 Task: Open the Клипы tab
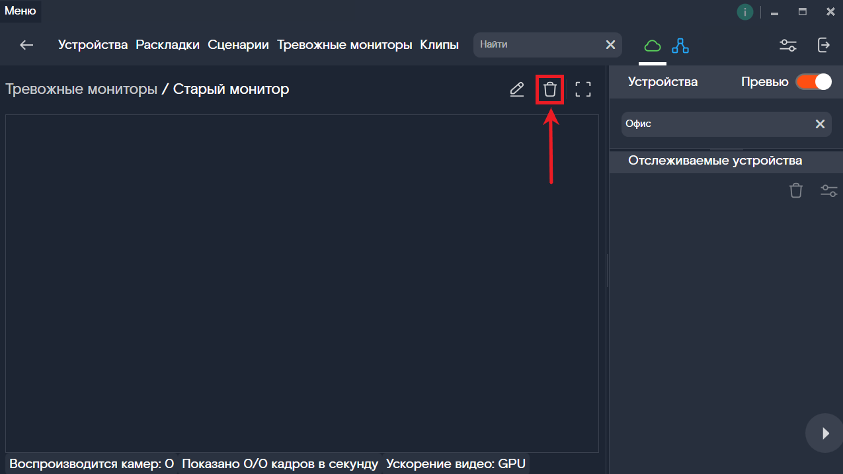pyautogui.click(x=440, y=45)
